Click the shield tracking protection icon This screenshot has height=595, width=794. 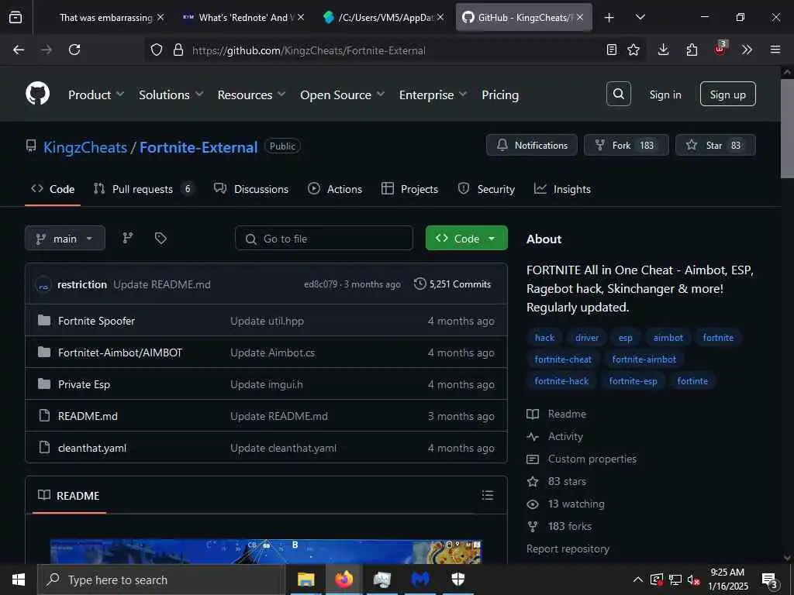click(x=157, y=50)
